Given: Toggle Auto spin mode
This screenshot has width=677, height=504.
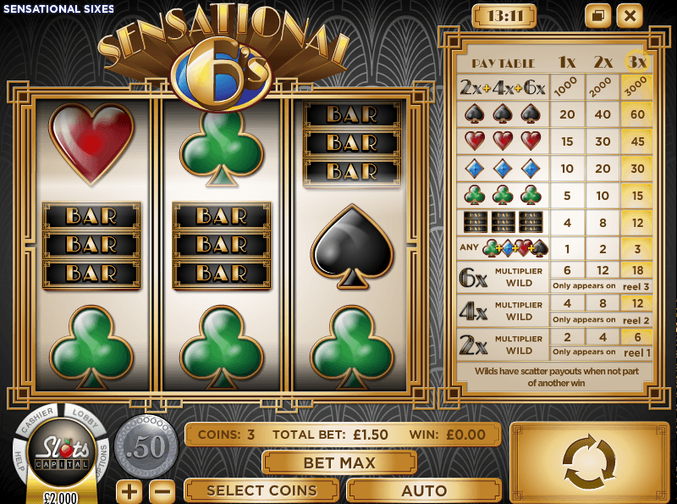Looking at the screenshot, I should click(424, 490).
